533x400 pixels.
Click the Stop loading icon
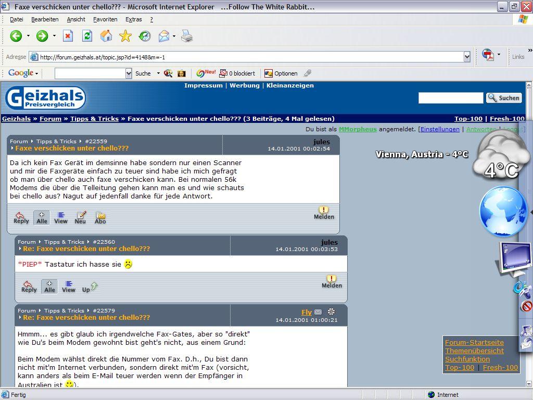click(x=68, y=36)
